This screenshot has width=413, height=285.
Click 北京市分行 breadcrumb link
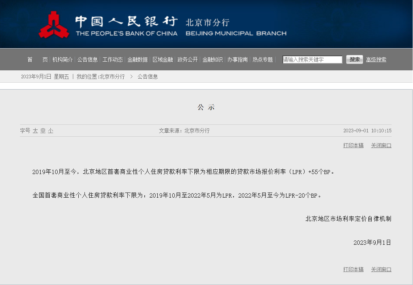[112, 77]
